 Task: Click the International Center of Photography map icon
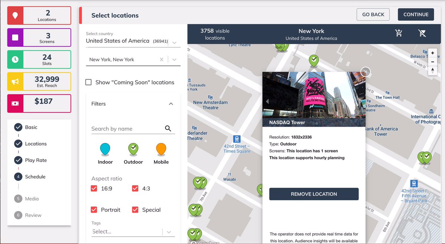(x=431, y=111)
